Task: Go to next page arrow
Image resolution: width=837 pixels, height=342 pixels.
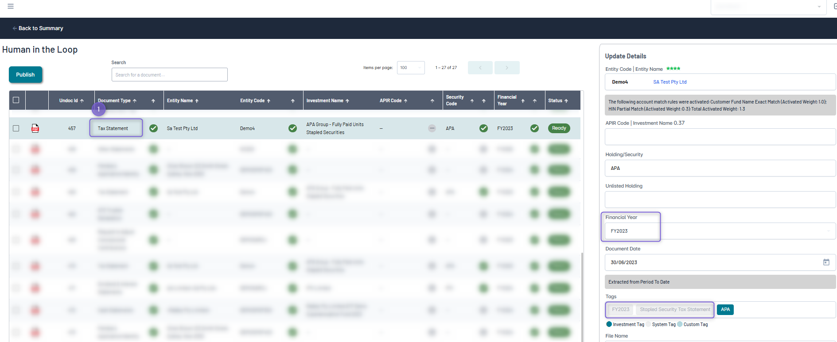Action: pyautogui.click(x=507, y=68)
